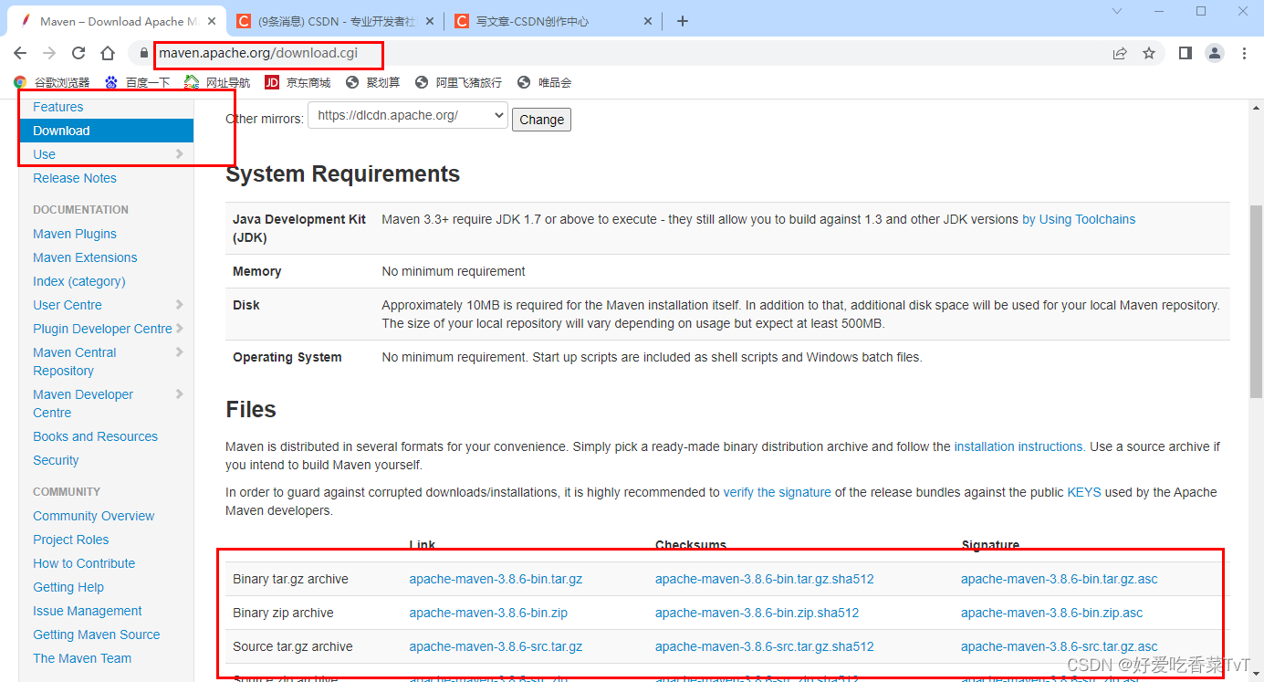Image resolution: width=1264 pixels, height=682 pixels.
Task: Click the Change mirror button
Action: pyautogui.click(x=542, y=120)
